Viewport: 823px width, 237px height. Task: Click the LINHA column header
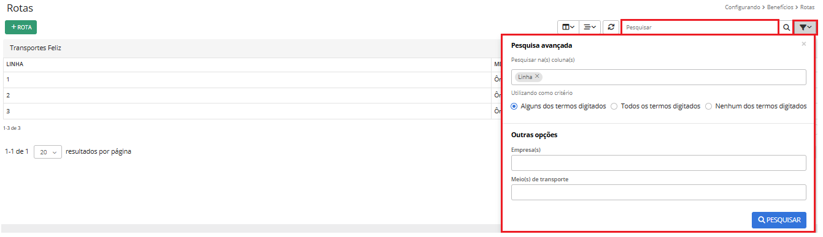[x=15, y=64]
